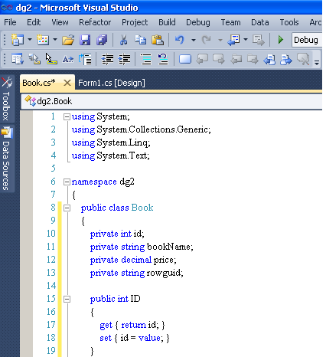The height and width of the screenshot is (357, 326).
Task: Click the Save All icon
Action: click(102, 40)
